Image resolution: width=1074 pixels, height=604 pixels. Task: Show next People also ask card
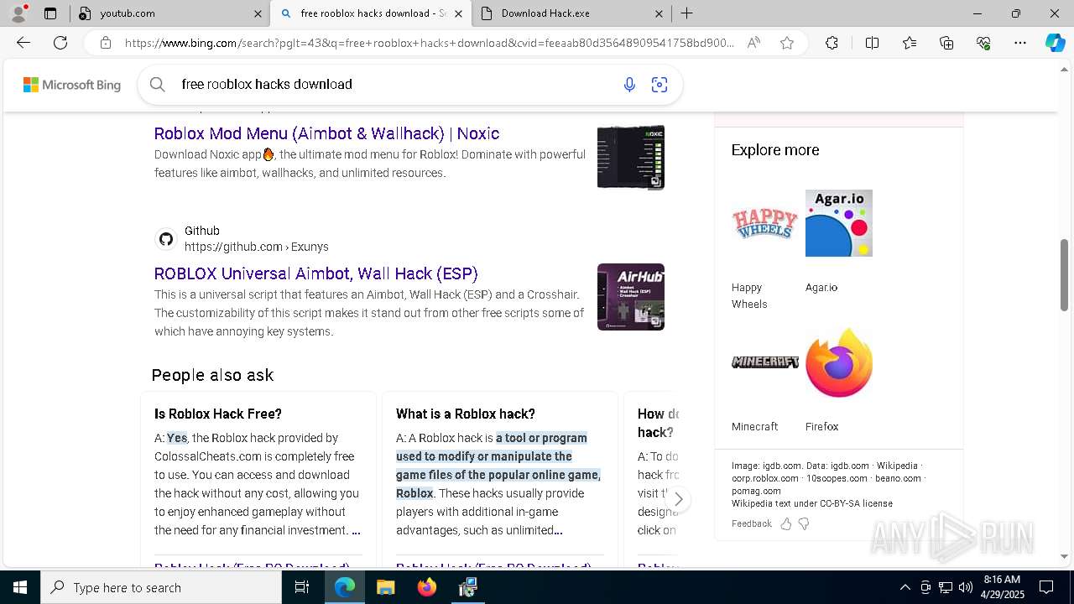[678, 499]
